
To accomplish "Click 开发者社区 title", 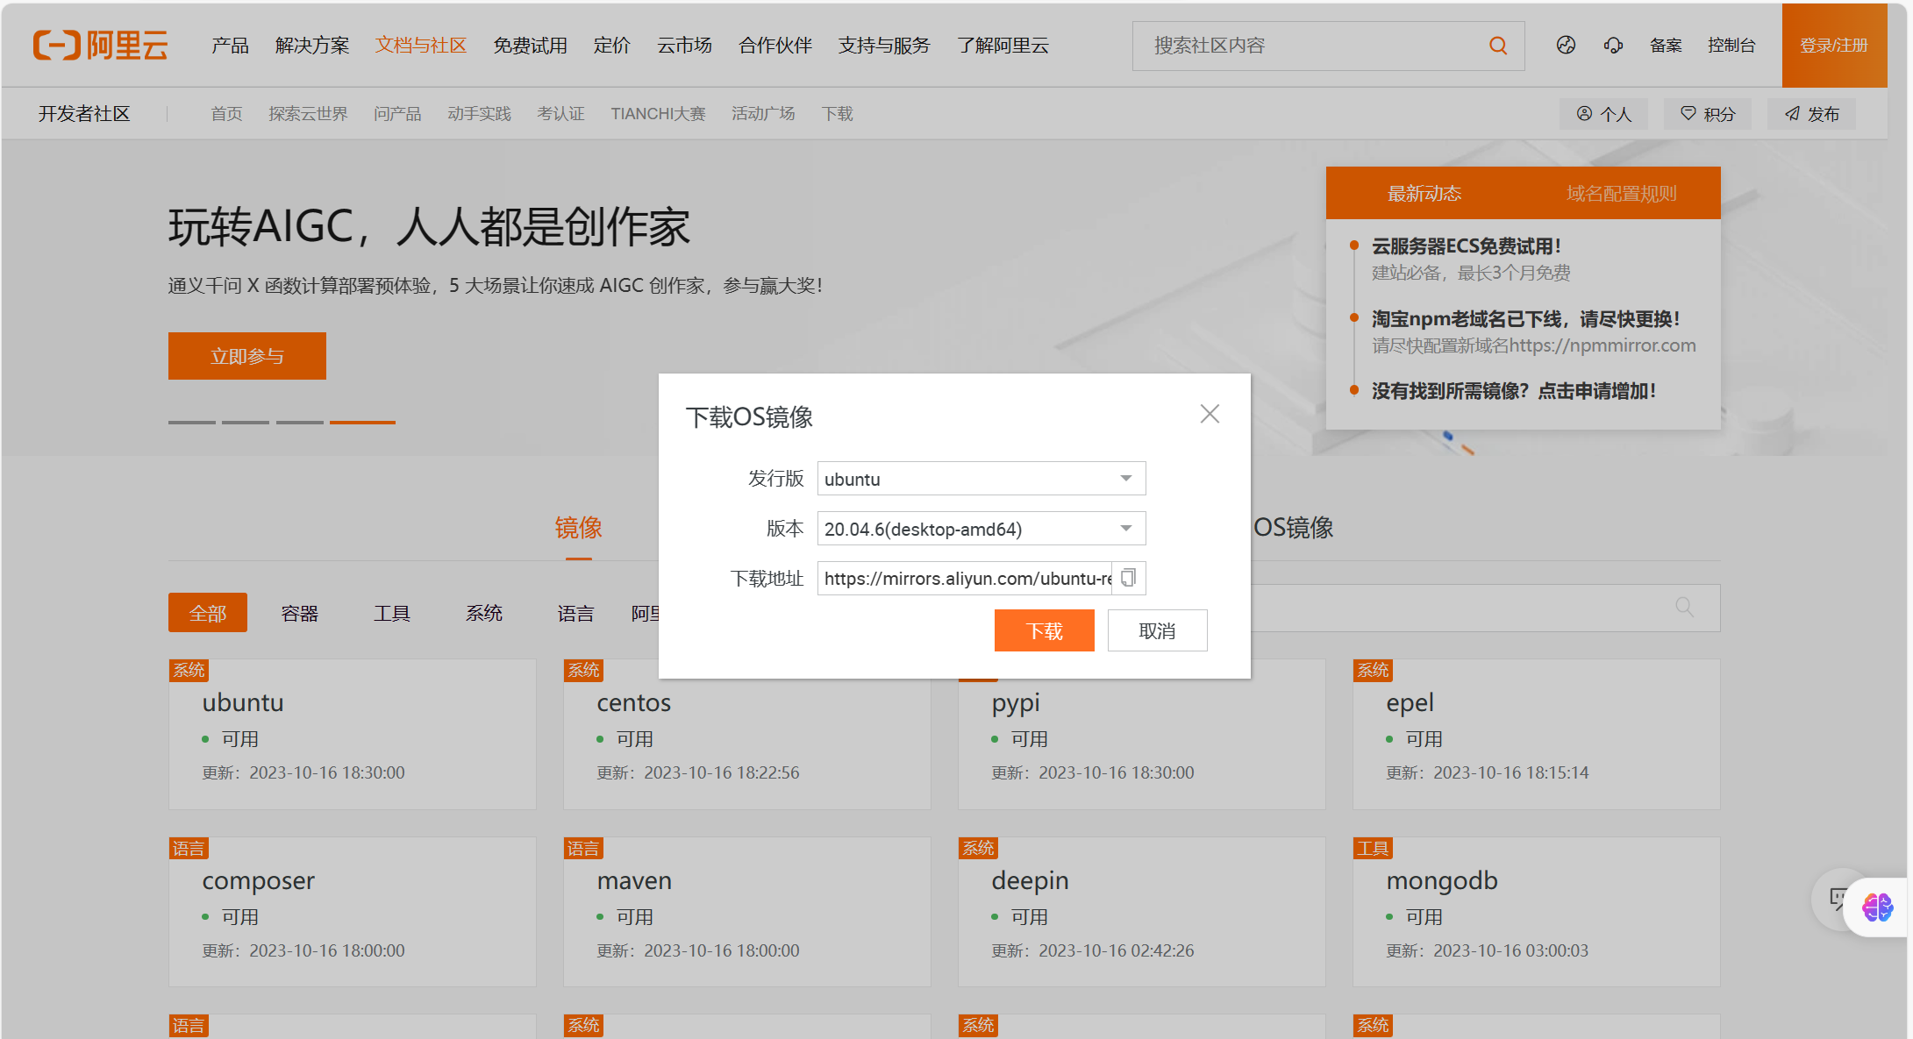I will [x=84, y=114].
